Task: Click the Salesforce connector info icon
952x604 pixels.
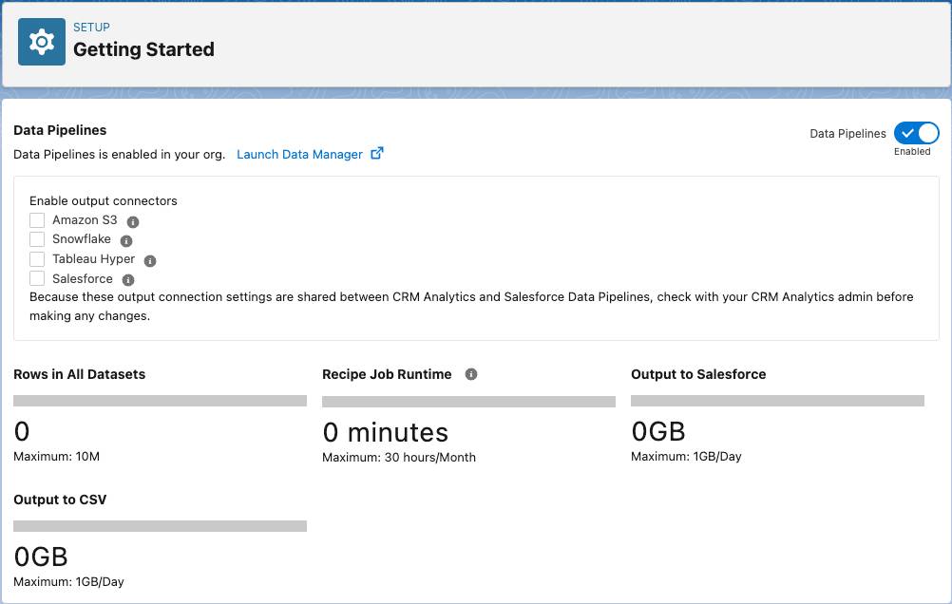Action: pos(128,280)
